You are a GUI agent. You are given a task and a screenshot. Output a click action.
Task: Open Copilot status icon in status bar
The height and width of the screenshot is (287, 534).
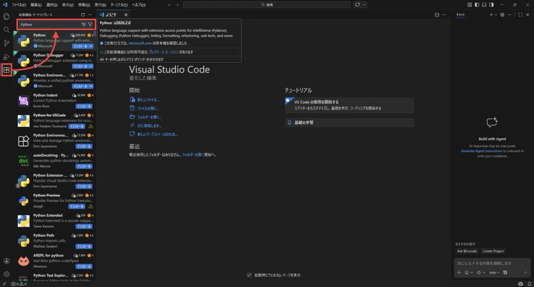point(520,283)
